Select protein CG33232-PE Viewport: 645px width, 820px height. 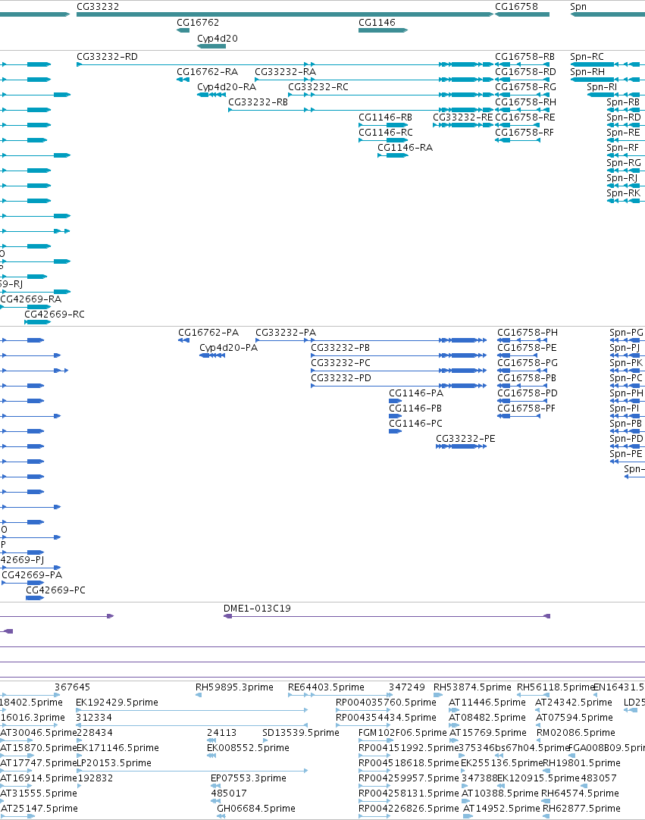point(465,439)
